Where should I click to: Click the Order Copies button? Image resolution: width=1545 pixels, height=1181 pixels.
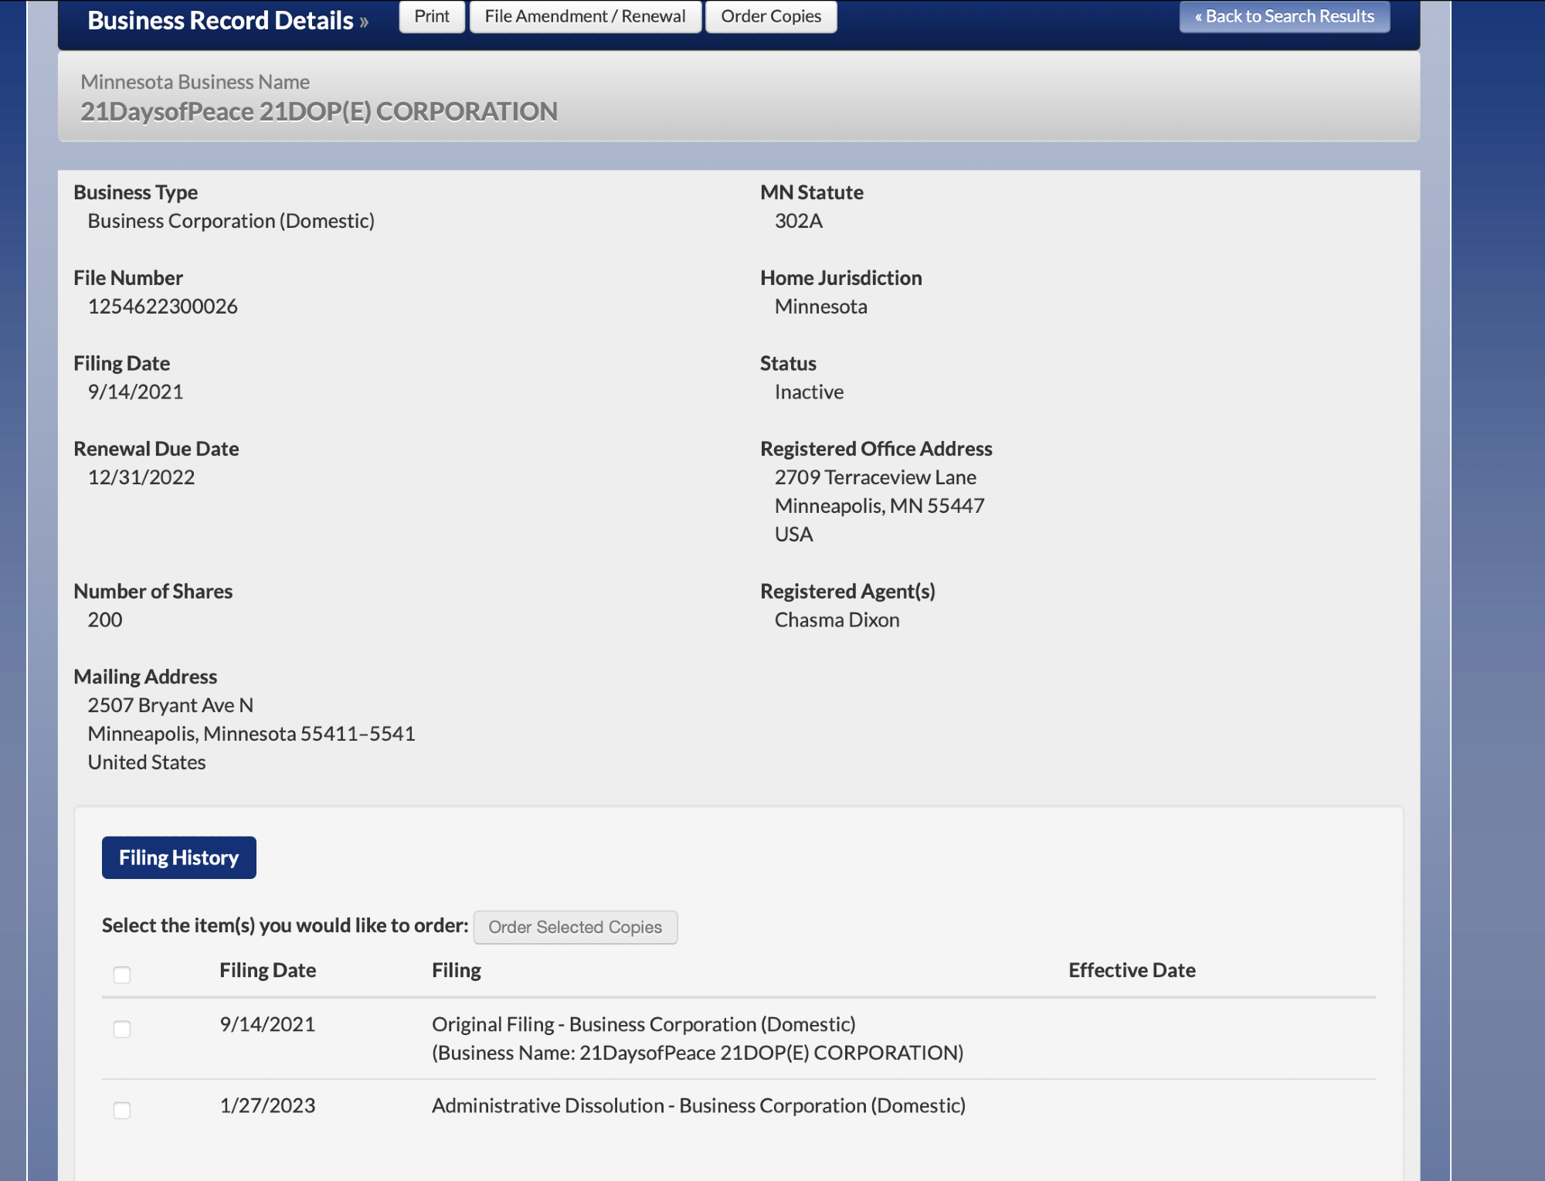pos(770,16)
